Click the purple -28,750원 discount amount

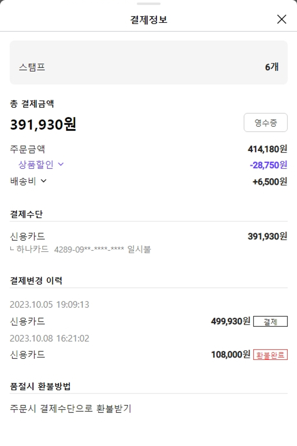[268, 165]
